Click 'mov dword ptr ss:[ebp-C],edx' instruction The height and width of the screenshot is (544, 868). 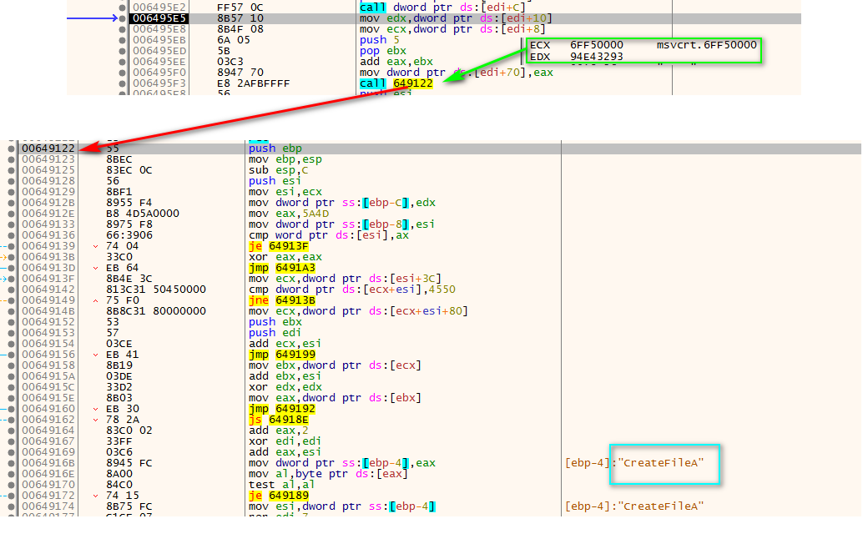[342, 203]
